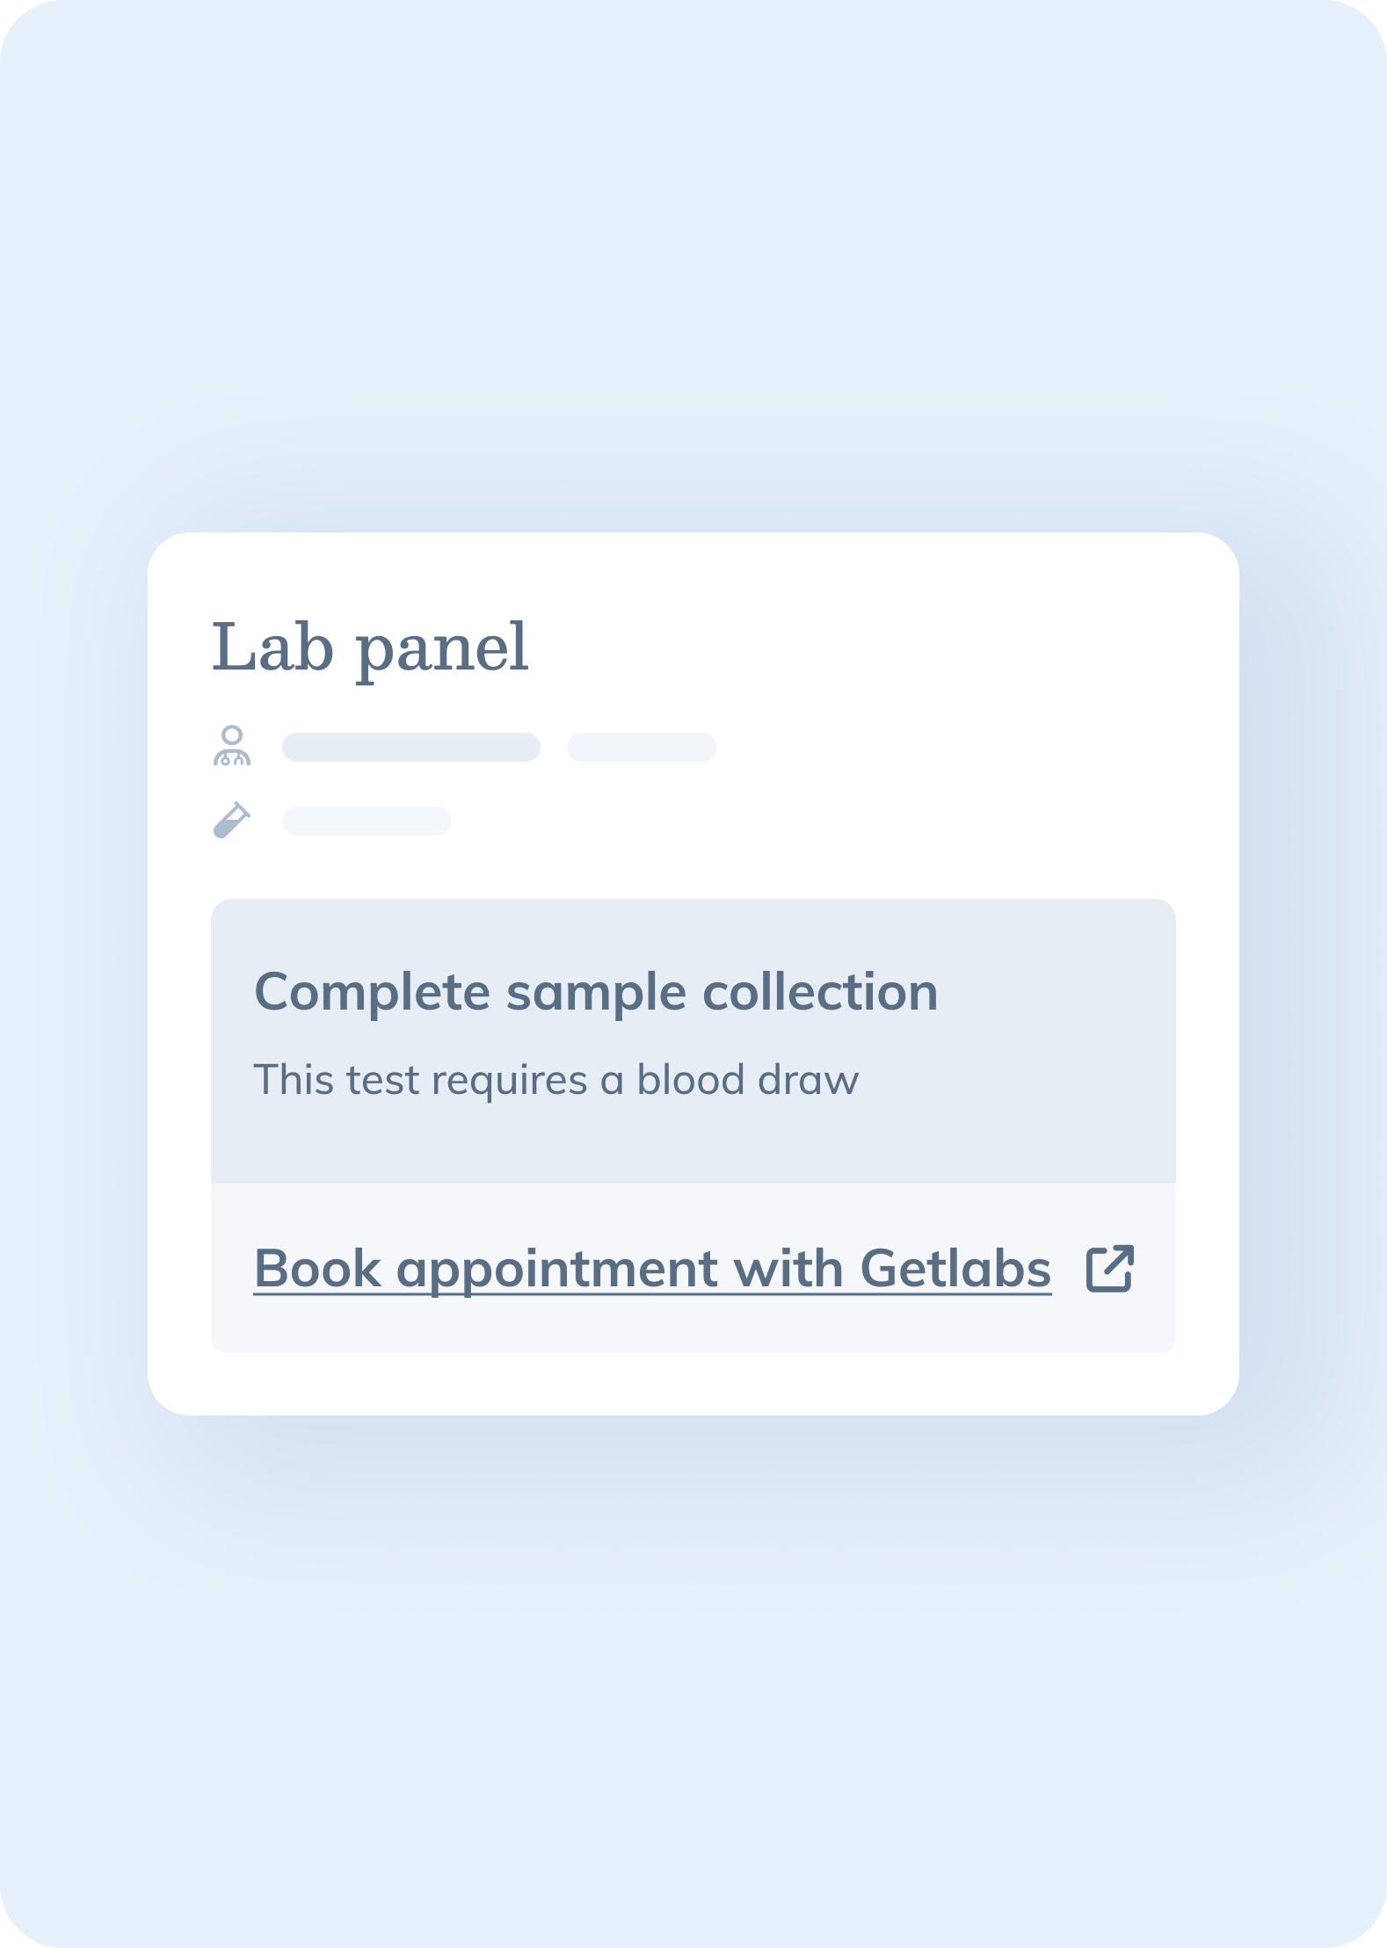
Task: Click the word sample in the heading
Action: (x=597, y=995)
